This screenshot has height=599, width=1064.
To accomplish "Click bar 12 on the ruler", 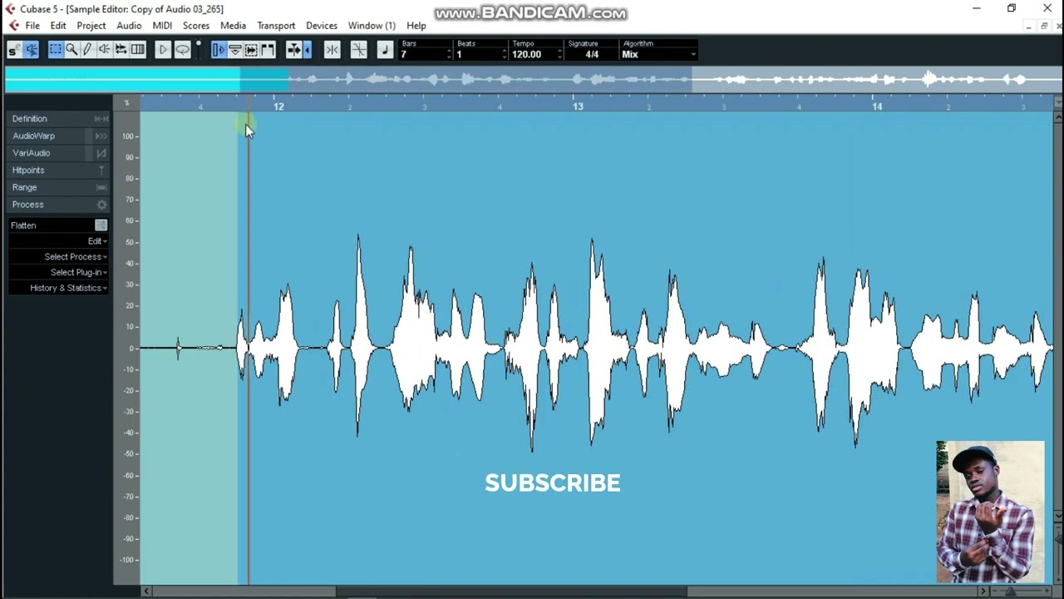I will (278, 106).
